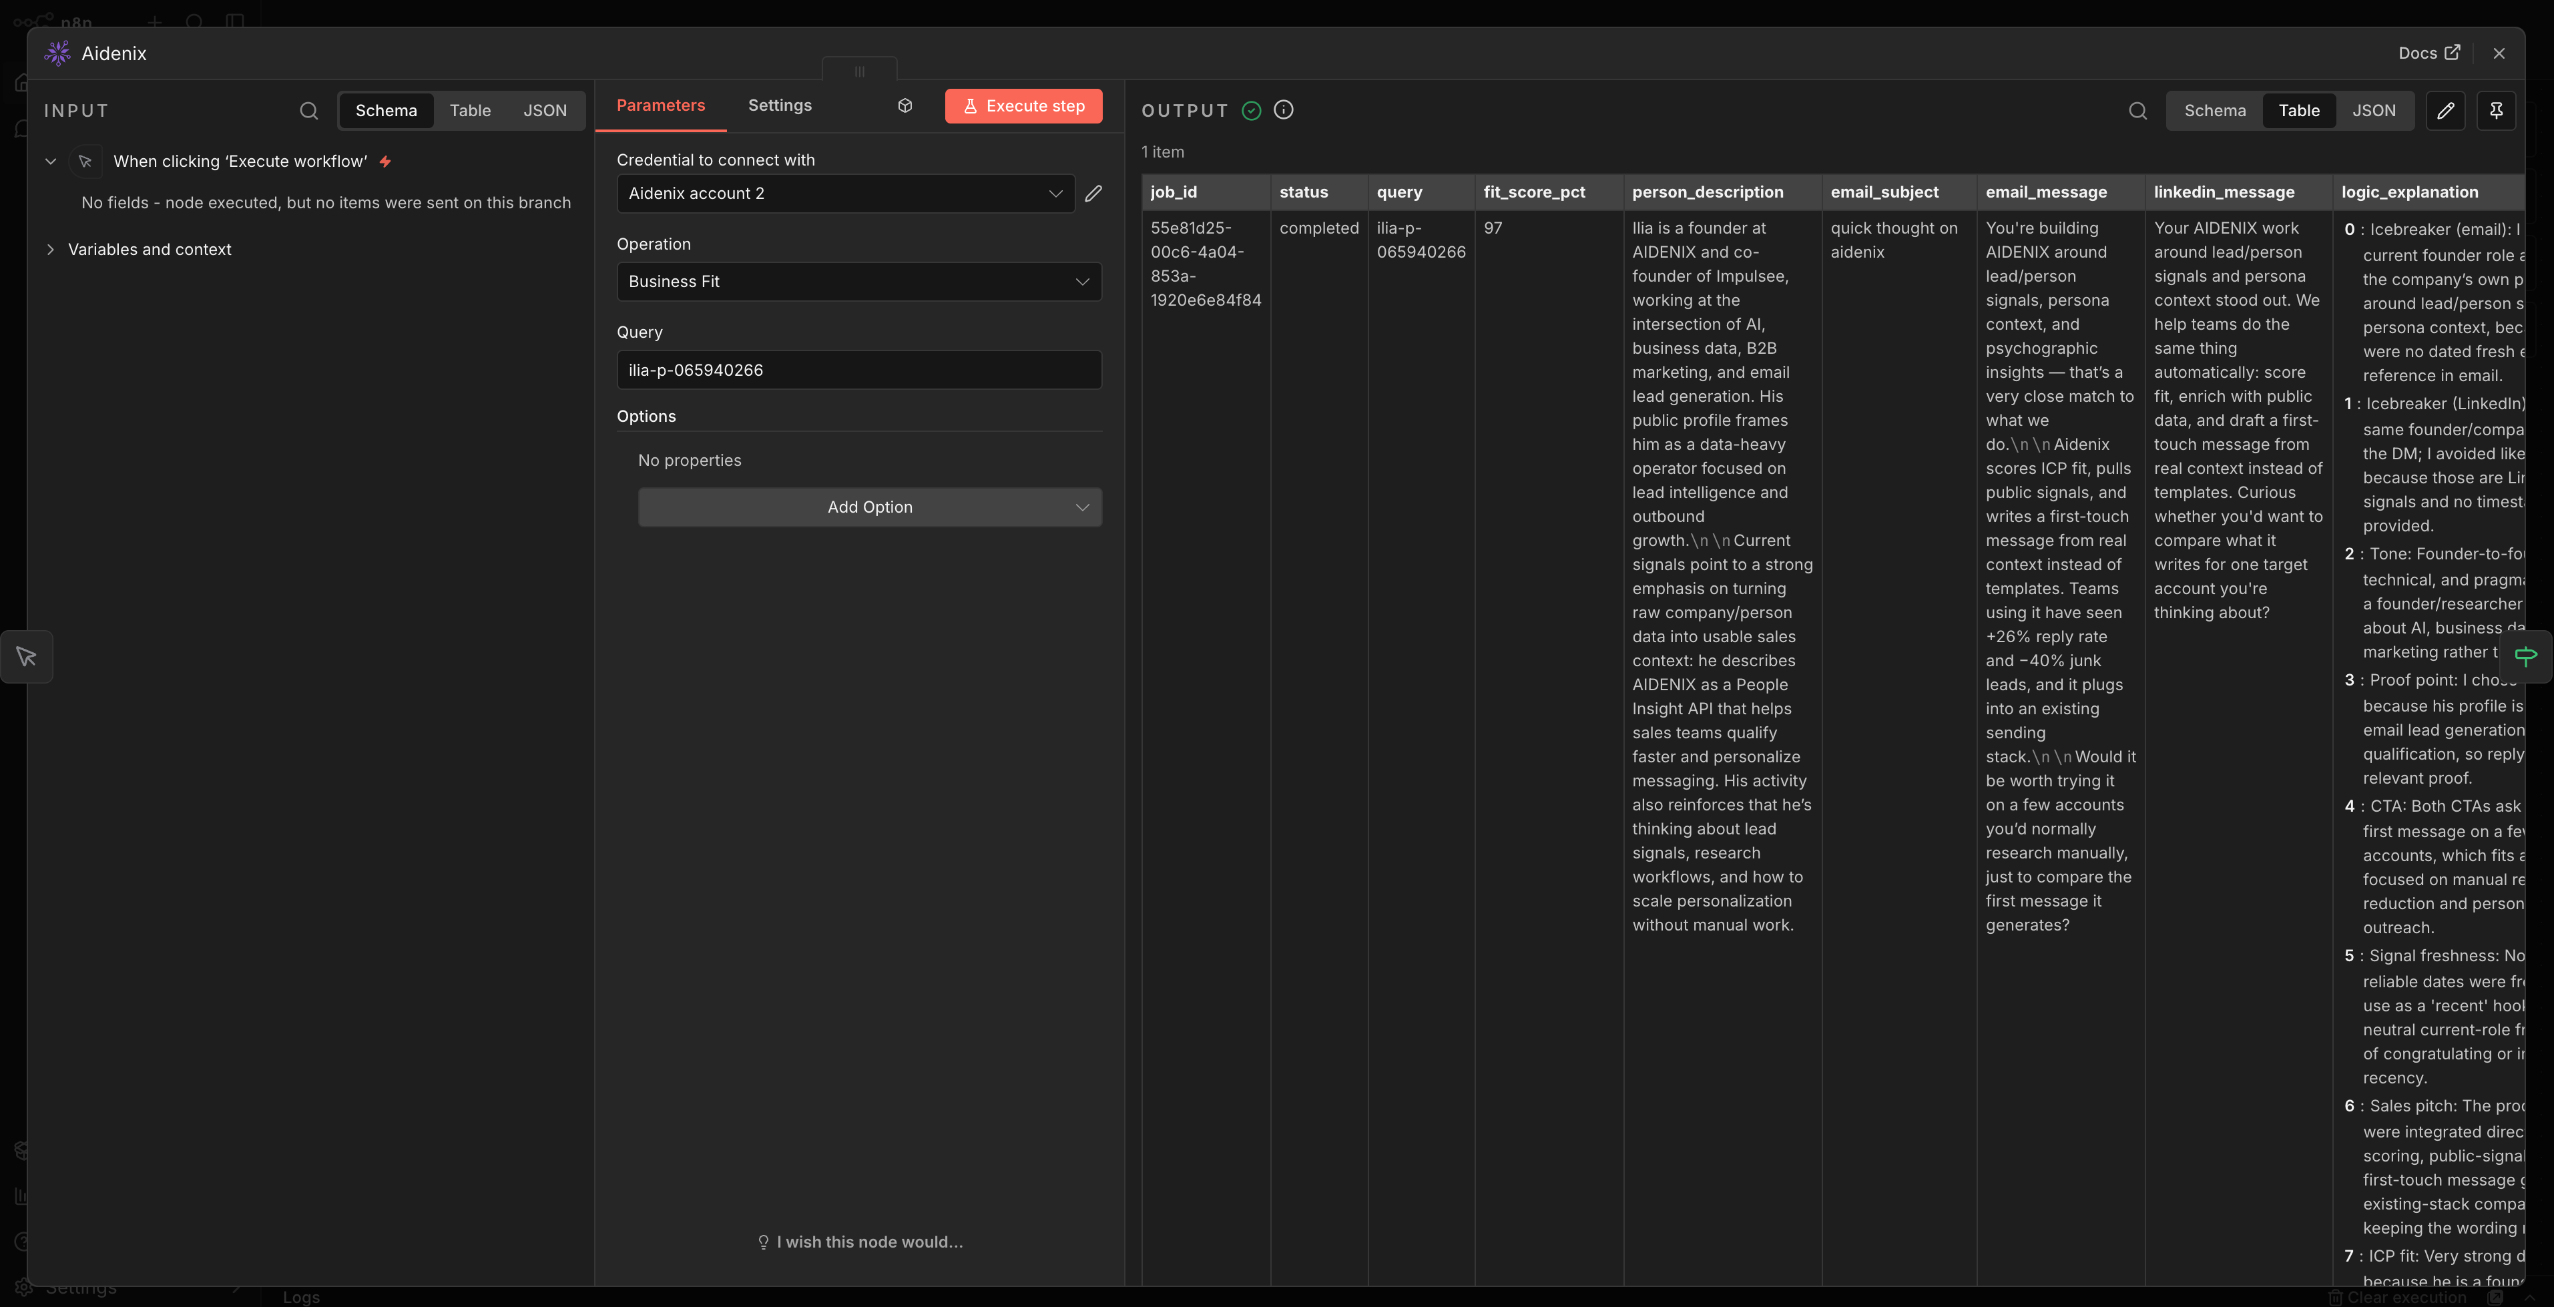Switch input view to JSON
Screen dimensions: 2554x1307
[x=544, y=110]
